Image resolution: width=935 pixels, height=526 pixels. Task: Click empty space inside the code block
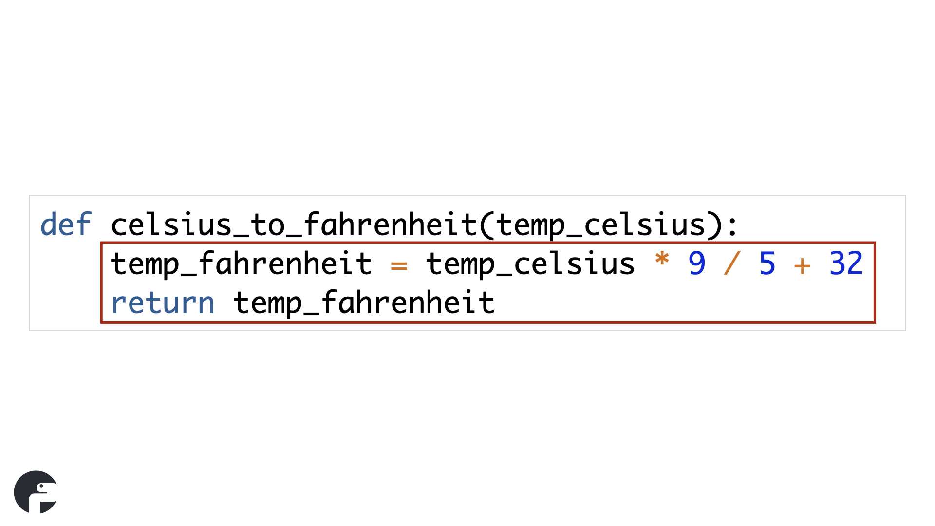pyautogui.click(x=682, y=302)
